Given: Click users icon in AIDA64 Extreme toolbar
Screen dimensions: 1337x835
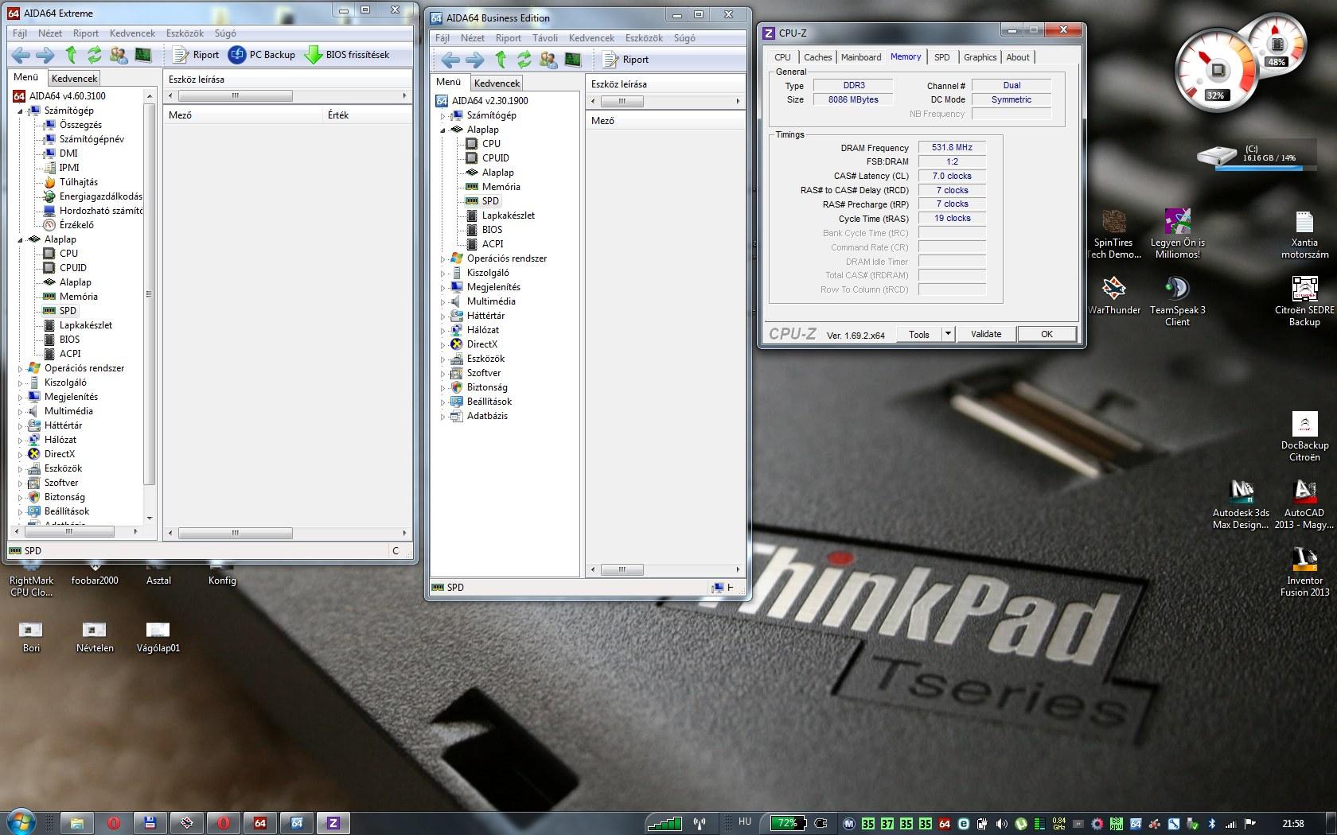Looking at the screenshot, I should coord(119,55).
